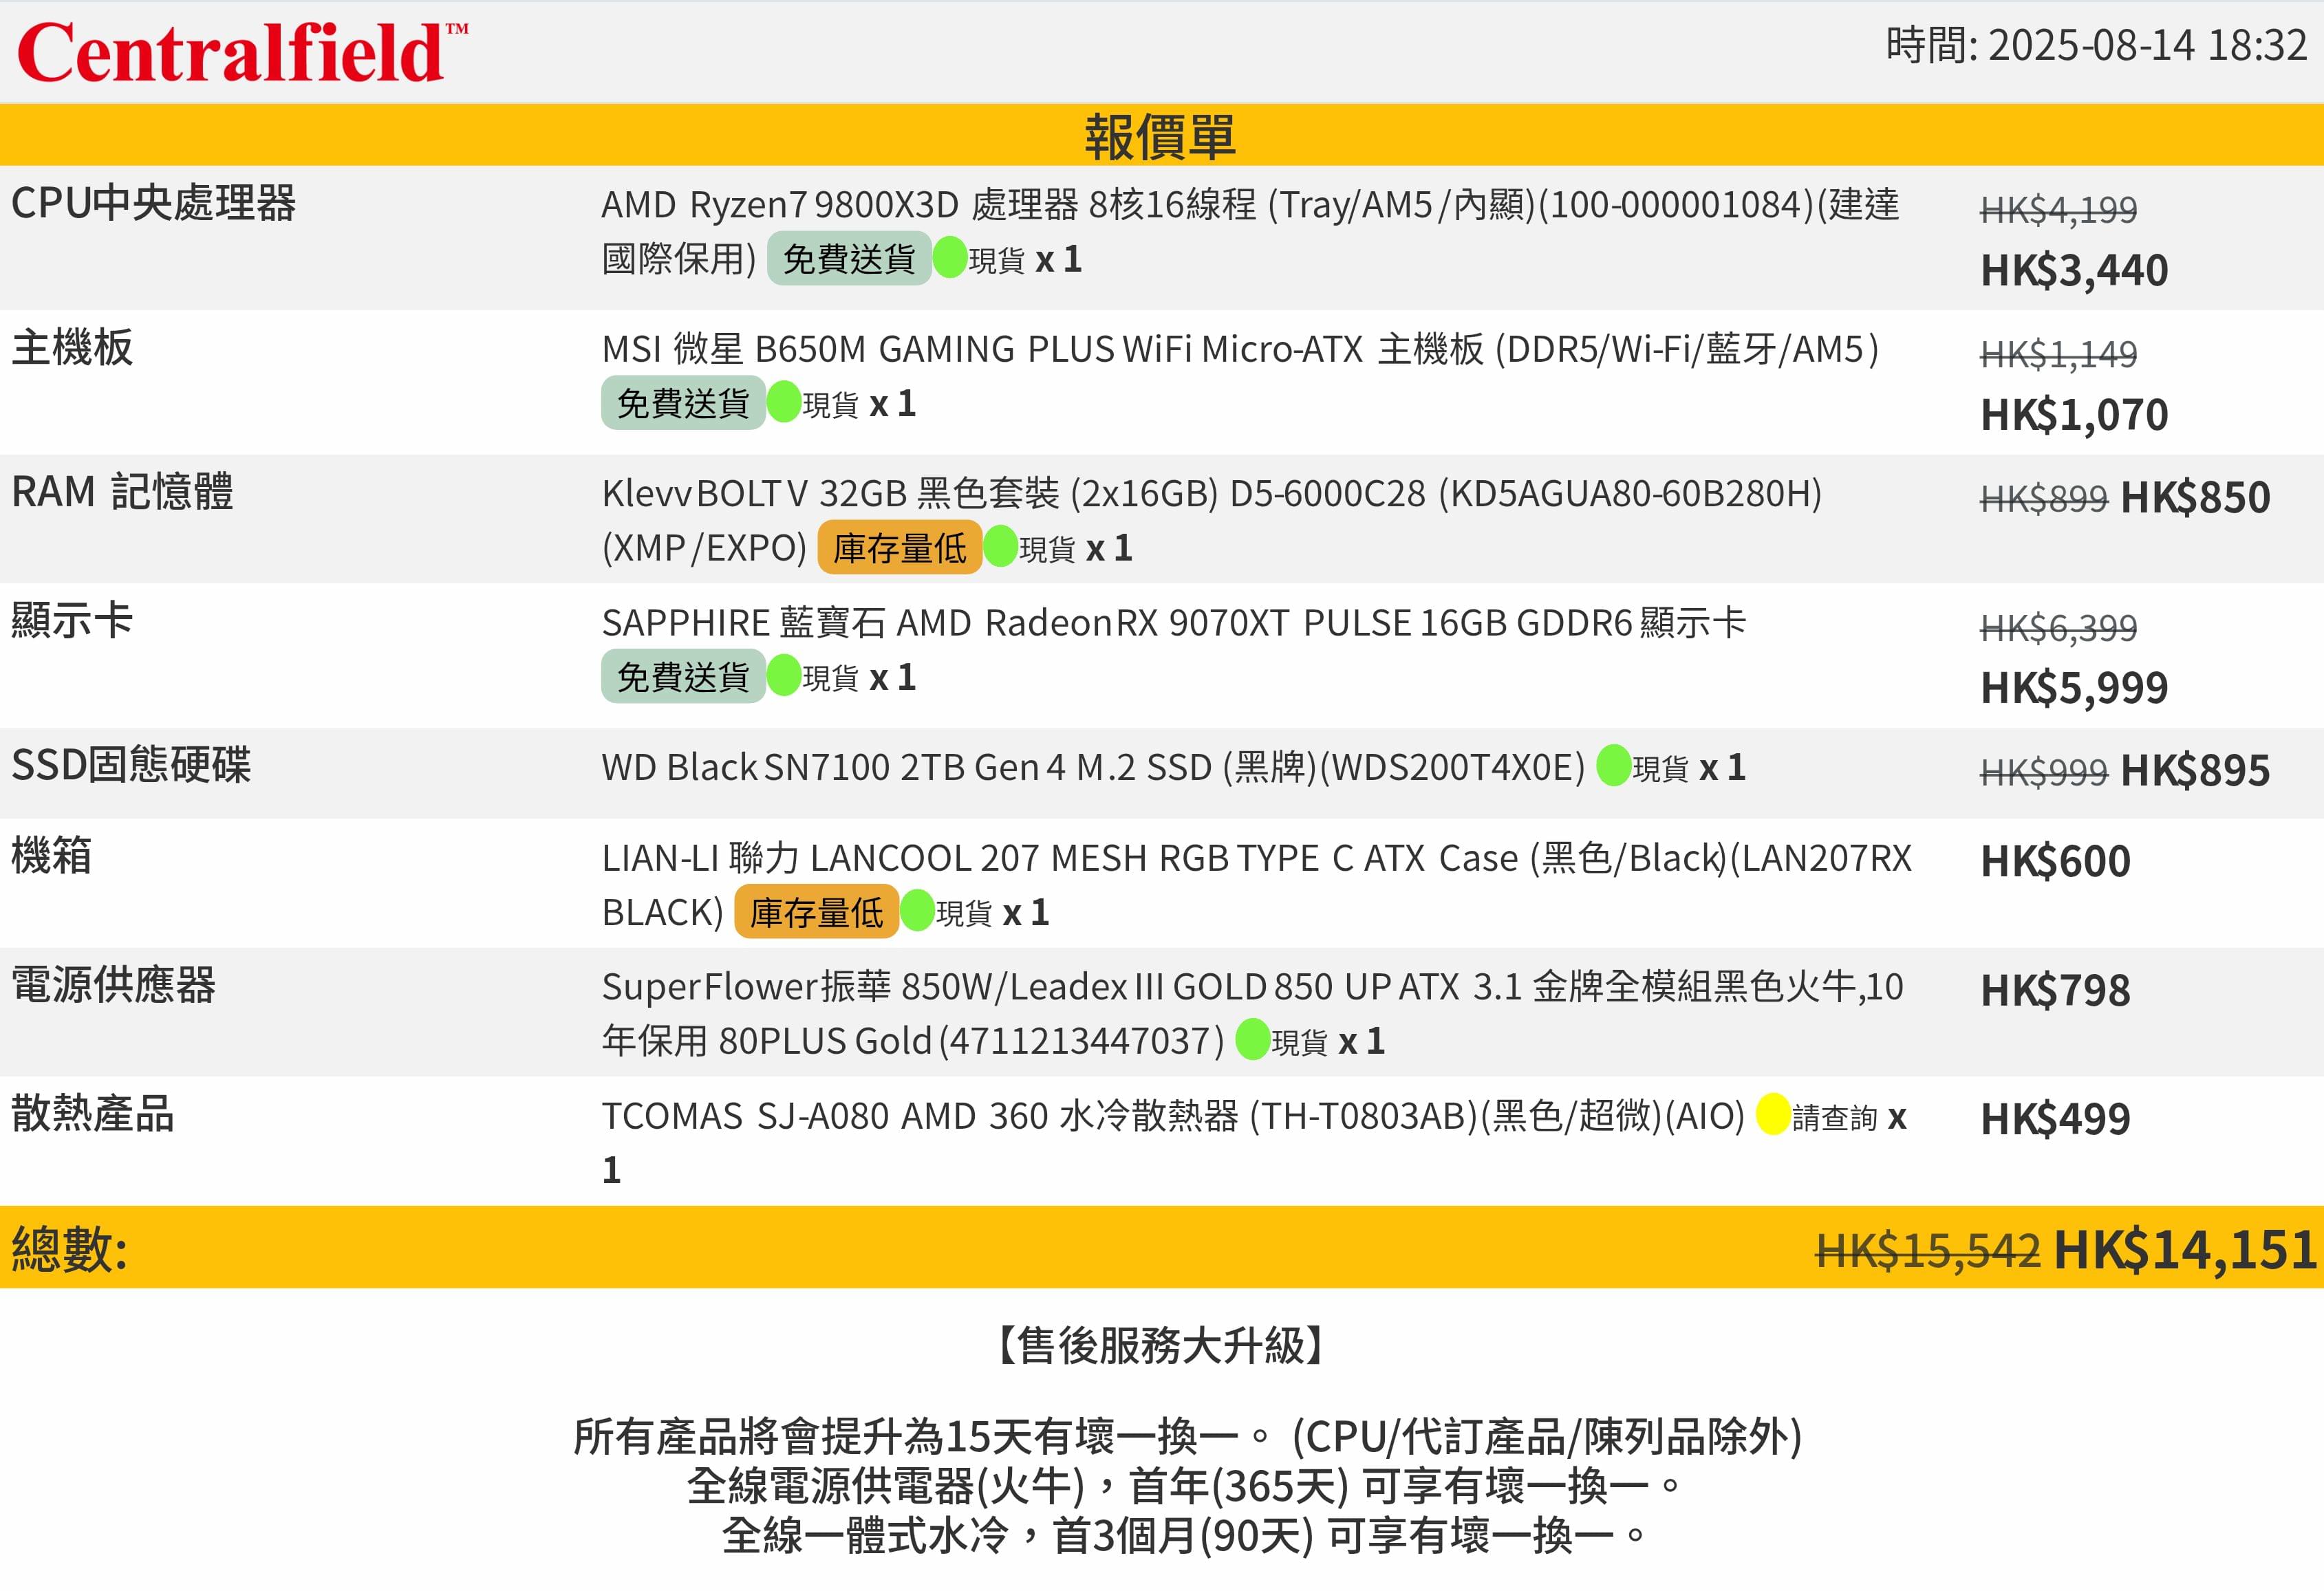The width and height of the screenshot is (2324, 1591).
Task: Select the SSD固態硬碟 category label
Action: 131,765
